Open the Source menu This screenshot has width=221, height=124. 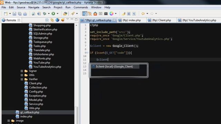pyautogui.click(x=21, y=7)
